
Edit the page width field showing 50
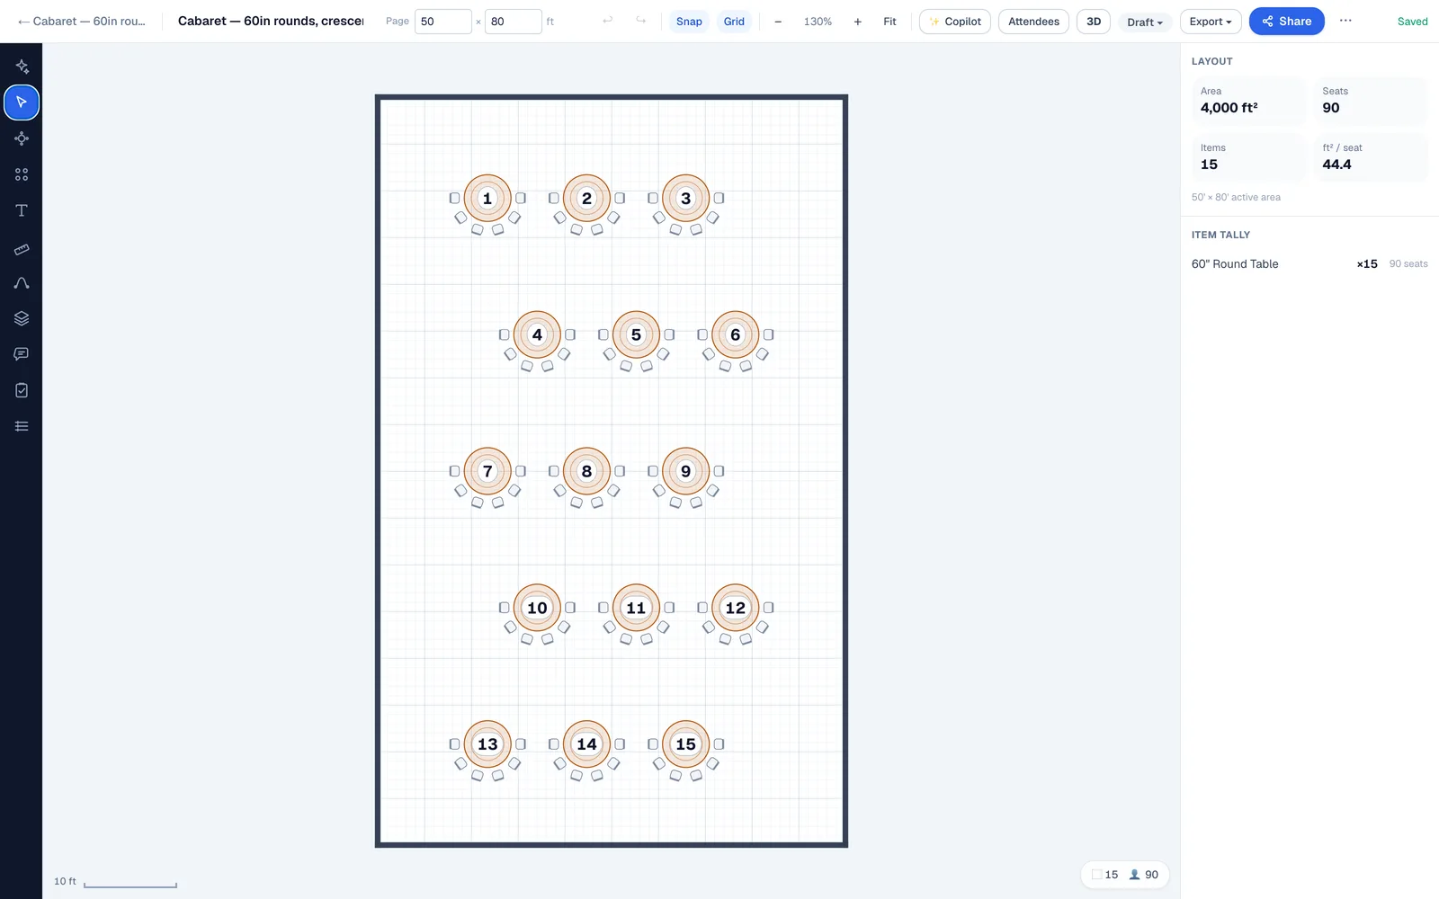click(442, 22)
